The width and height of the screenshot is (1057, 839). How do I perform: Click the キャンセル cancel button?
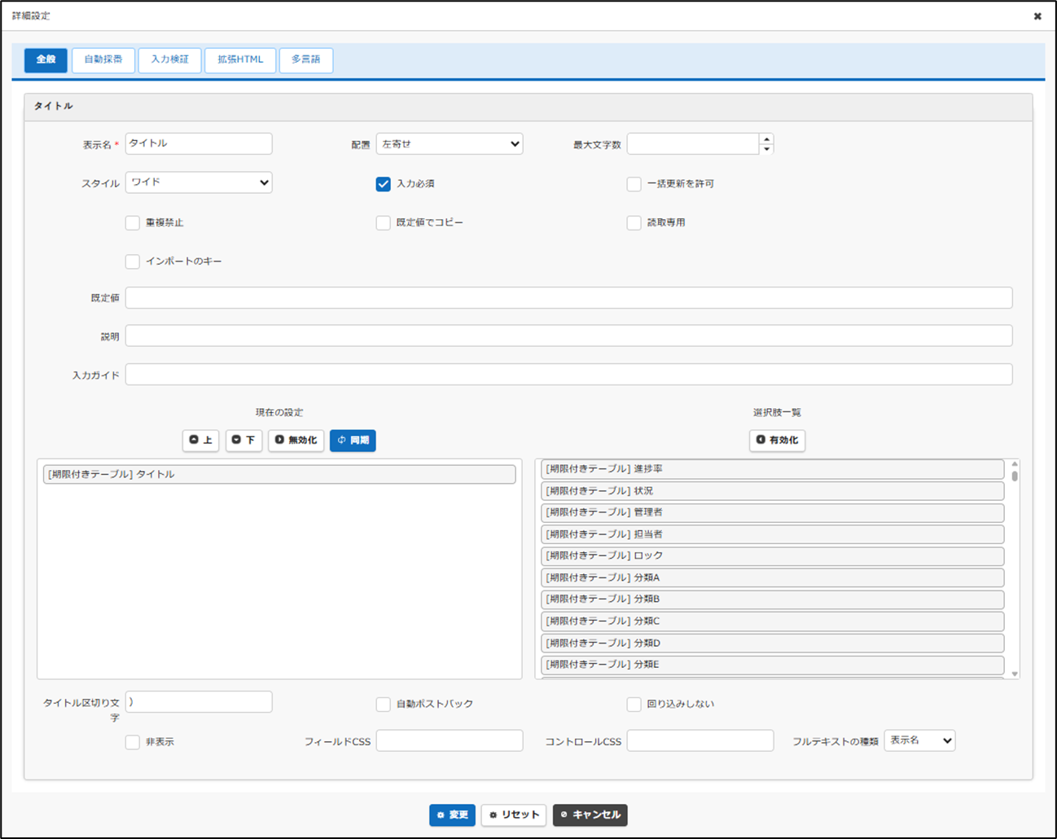pyautogui.click(x=590, y=815)
